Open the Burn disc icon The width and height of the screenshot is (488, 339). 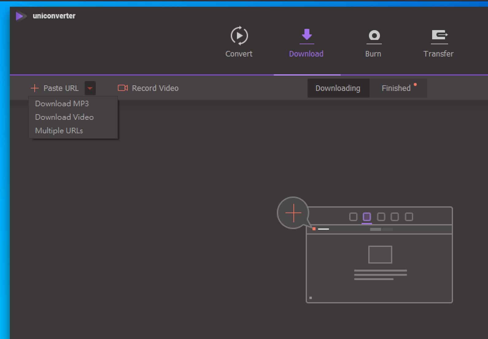point(374,37)
